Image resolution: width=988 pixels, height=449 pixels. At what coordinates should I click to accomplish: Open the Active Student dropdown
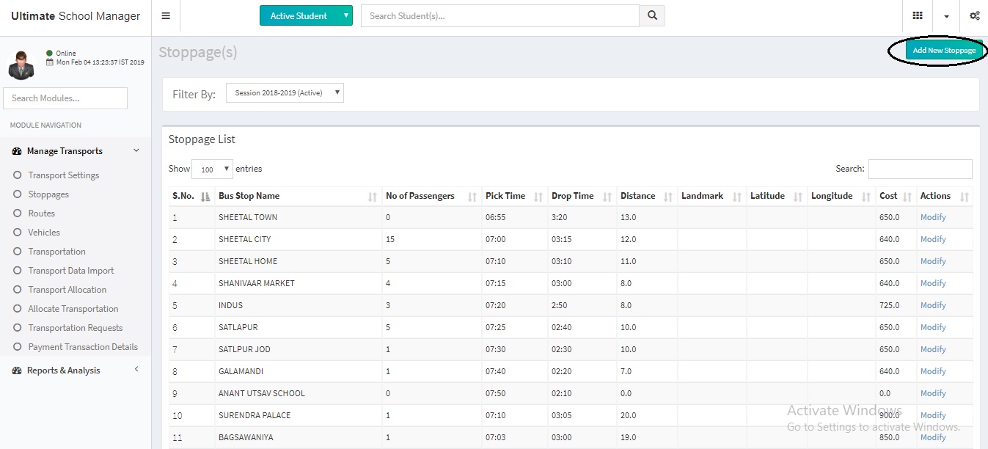click(x=306, y=15)
